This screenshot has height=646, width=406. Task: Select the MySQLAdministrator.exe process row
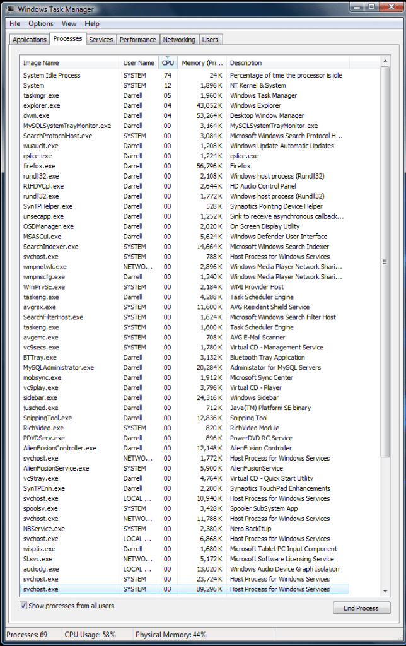click(x=58, y=367)
